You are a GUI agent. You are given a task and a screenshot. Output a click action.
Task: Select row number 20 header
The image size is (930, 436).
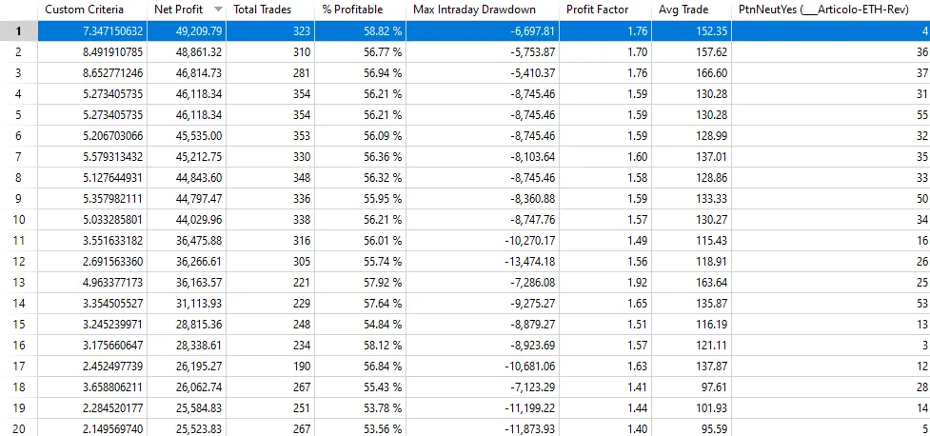pyautogui.click(x=18, y=429)
